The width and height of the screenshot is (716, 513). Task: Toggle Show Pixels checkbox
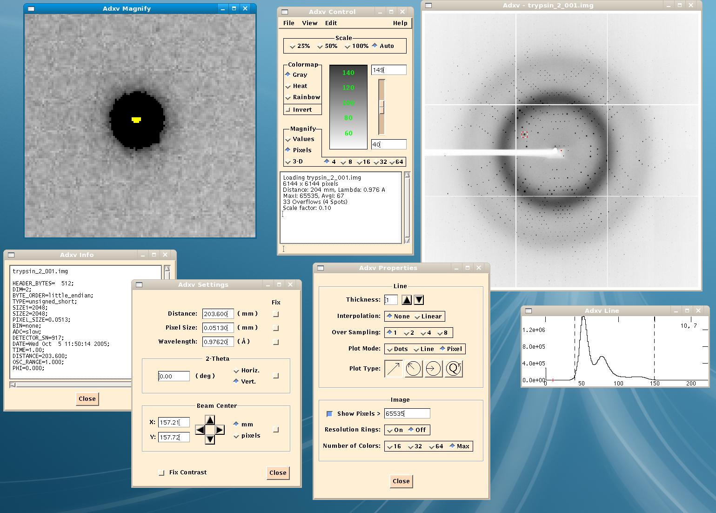click(329, 414)
